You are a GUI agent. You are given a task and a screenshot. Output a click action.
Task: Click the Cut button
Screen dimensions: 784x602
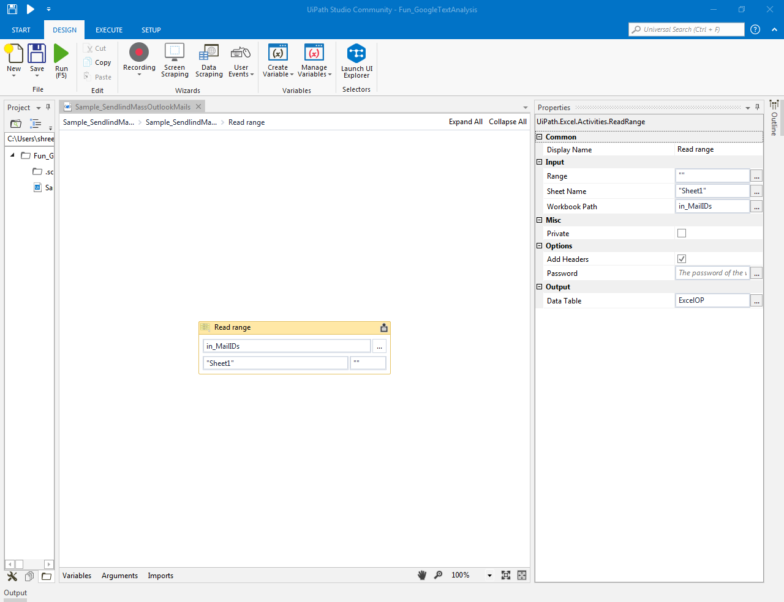tap(96, 48)
